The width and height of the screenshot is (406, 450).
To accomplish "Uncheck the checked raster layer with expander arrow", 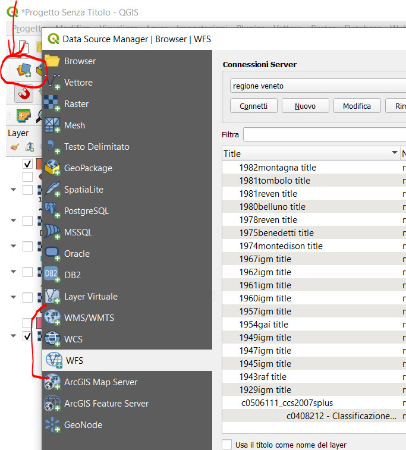I will pyautogui.click(x=27, y=336).
